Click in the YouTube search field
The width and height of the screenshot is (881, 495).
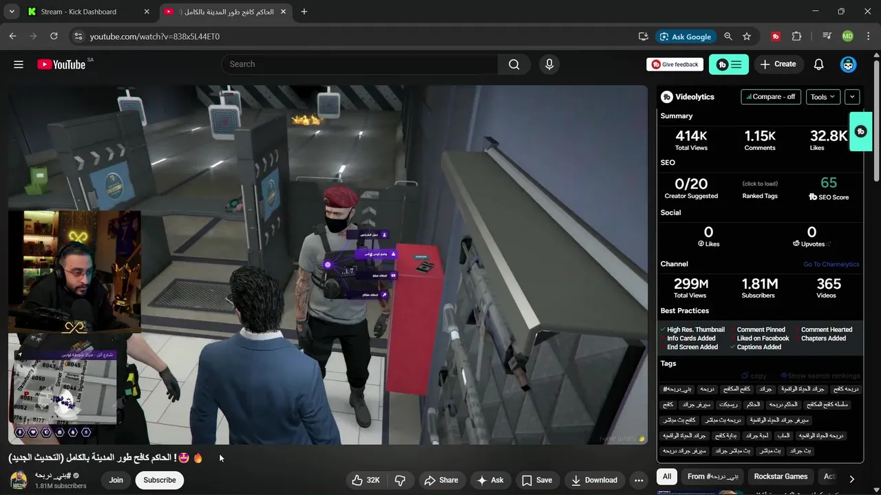click(x=360, y=64)
